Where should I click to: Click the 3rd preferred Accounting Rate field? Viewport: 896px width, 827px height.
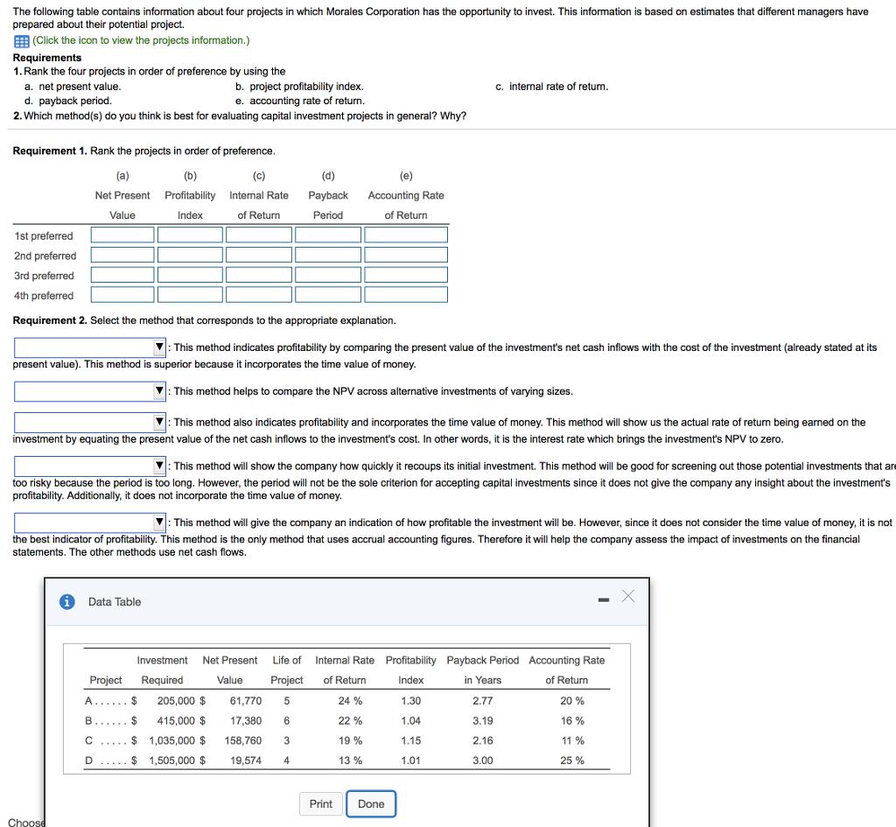pyautogui.click(x=405, y=275)
